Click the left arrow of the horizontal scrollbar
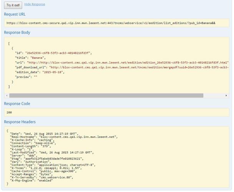Screen dimensions: 234x192 (x=7, y=95)
